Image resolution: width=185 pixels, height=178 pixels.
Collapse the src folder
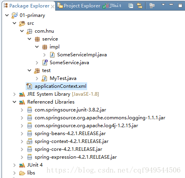14,23
